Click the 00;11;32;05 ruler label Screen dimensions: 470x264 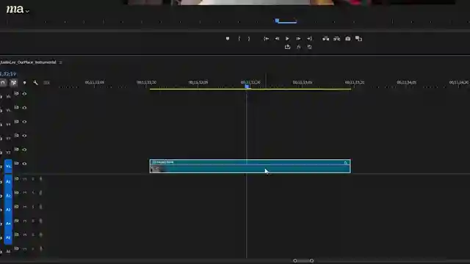click(198, 82)
